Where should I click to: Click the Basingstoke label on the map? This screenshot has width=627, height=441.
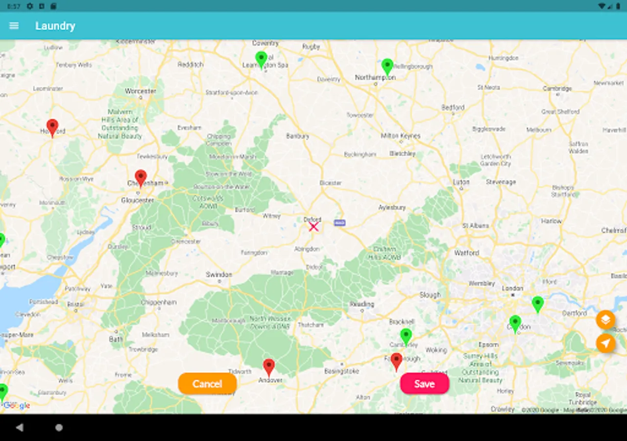(342, 371)
